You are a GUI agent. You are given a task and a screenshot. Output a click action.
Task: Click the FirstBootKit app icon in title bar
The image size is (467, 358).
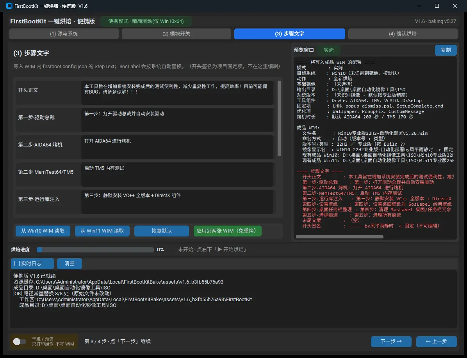(x=9, y=6)
